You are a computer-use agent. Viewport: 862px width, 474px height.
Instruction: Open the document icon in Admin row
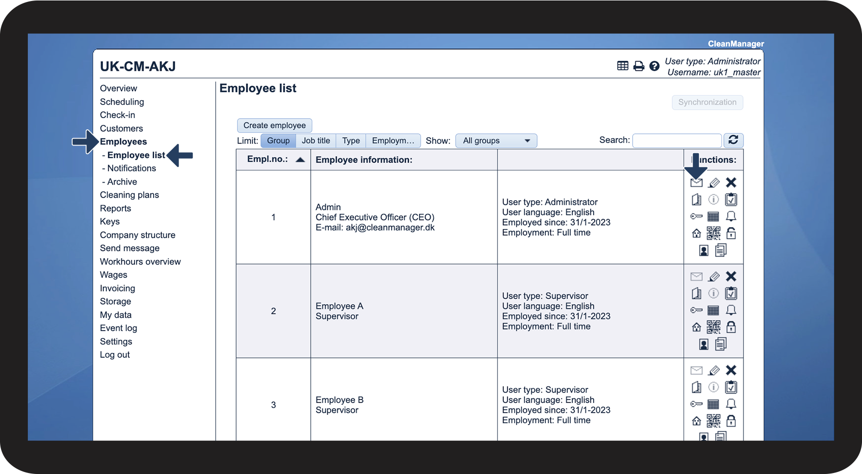[697, 200]
